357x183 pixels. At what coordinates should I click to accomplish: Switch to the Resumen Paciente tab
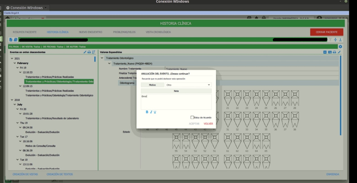pyautogui.click(x=24, y=32)
